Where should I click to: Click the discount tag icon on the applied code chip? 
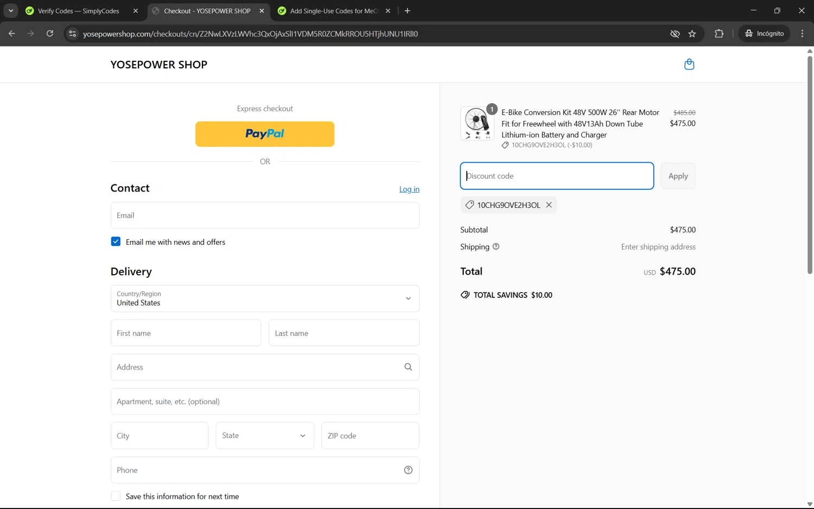point(470,205)
